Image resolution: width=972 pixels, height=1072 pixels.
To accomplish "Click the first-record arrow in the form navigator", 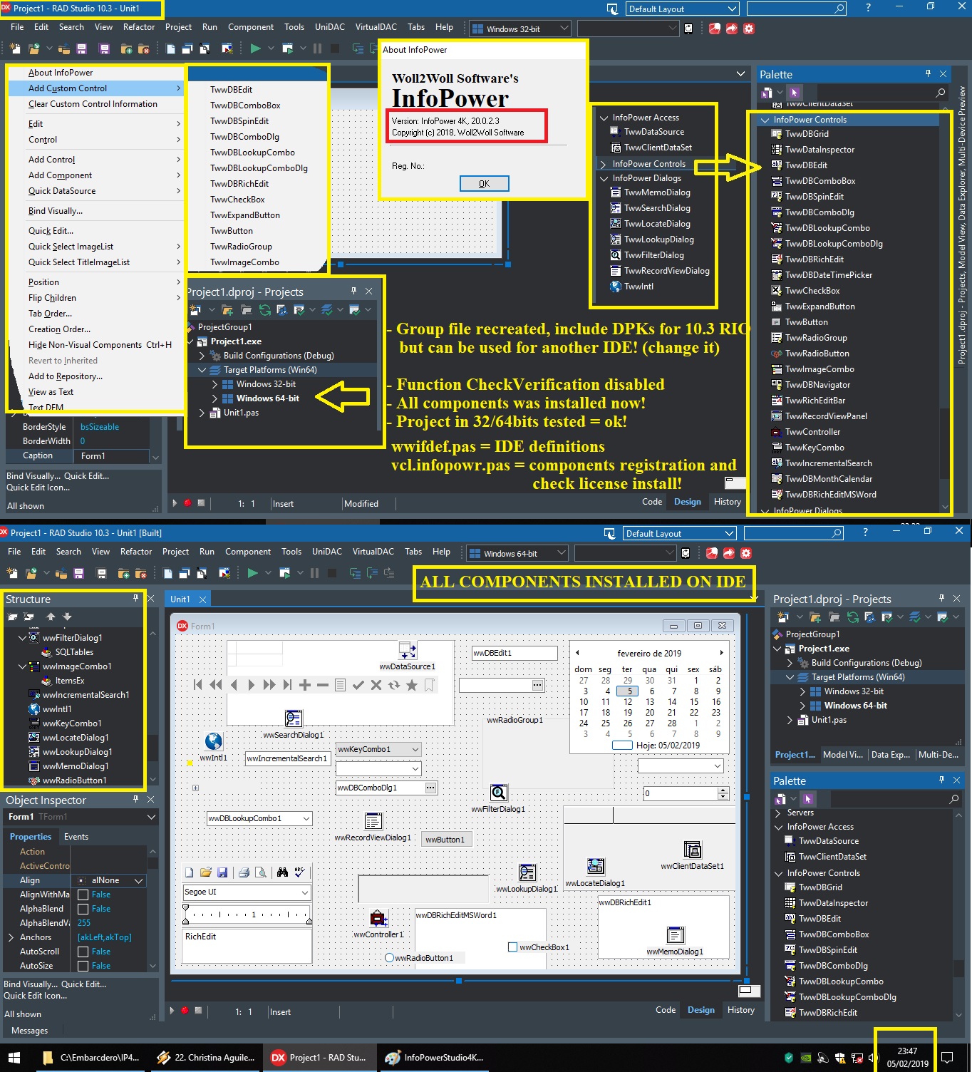I will (198, 685).
